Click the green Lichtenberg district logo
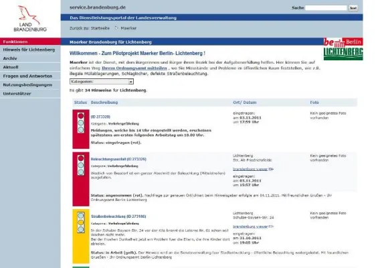 343,54
